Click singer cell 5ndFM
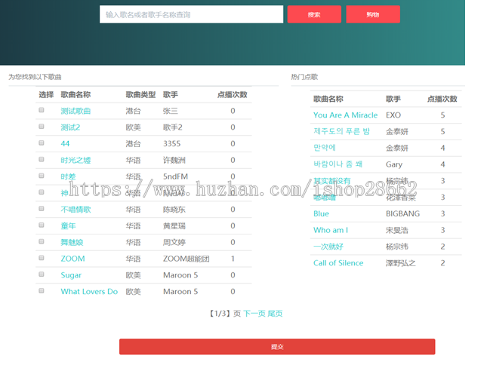The width and height of the screenshot is (487, 374). pos(175,176)
